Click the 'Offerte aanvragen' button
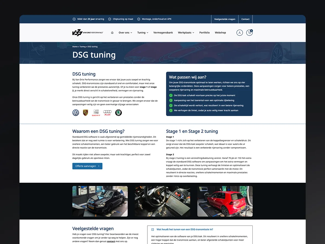This screenshot has height=244, width=325. pyautogui.click(x=87, y=166)
